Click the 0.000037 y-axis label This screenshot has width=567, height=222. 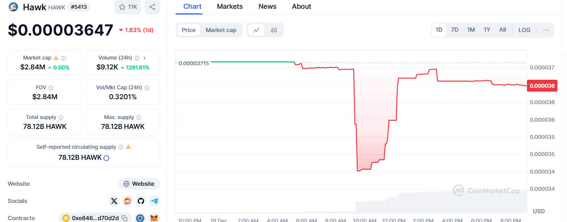(x=542, y=68)
